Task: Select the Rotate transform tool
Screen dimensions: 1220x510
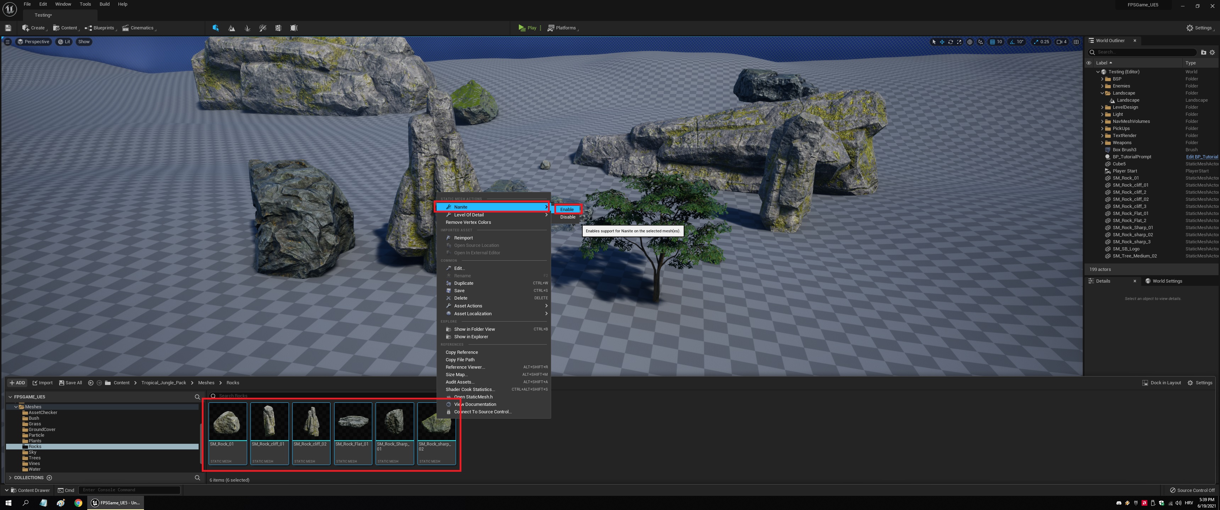Action: (x=950, y=42)
